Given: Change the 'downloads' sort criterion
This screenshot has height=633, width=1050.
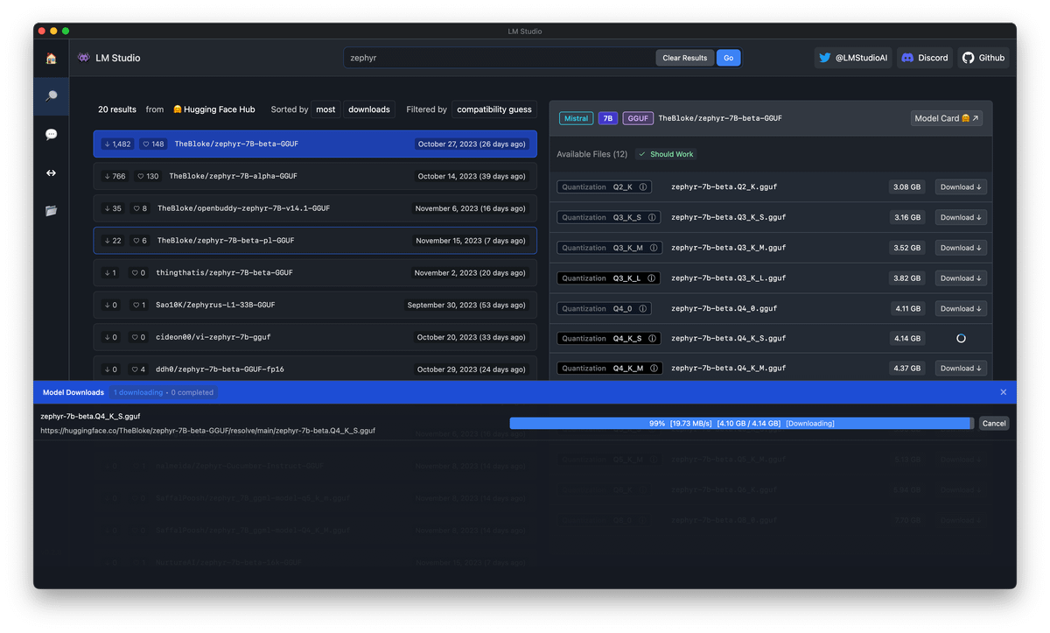Looking at the screenshot, I should [x=368, y=109].
